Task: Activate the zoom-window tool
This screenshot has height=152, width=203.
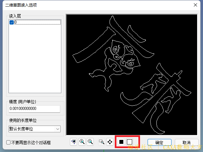Action: point(102,142)
